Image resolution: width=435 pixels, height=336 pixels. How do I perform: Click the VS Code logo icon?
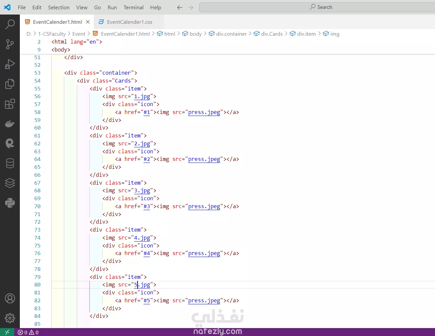point(7,7)
